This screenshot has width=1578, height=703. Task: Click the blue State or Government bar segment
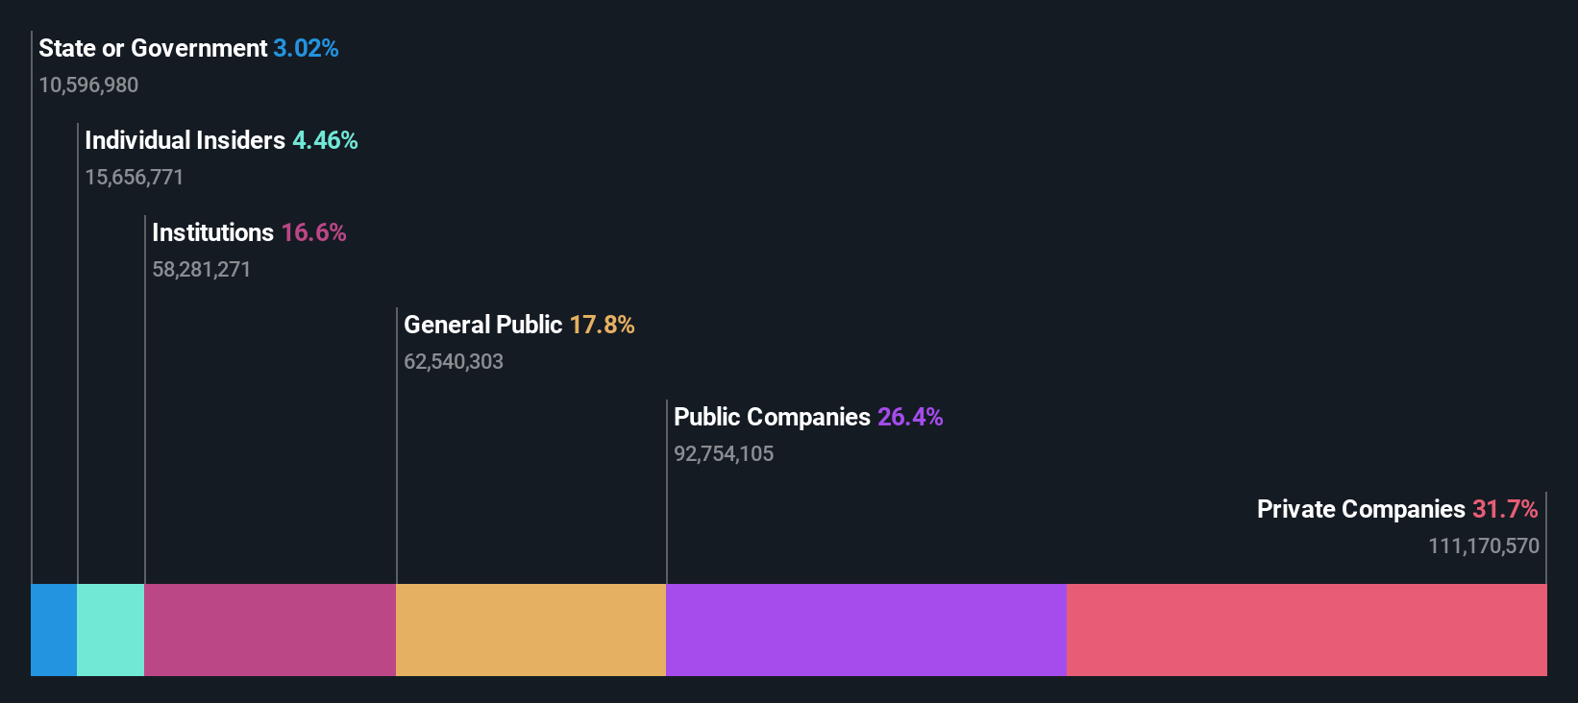click(54, 630)
